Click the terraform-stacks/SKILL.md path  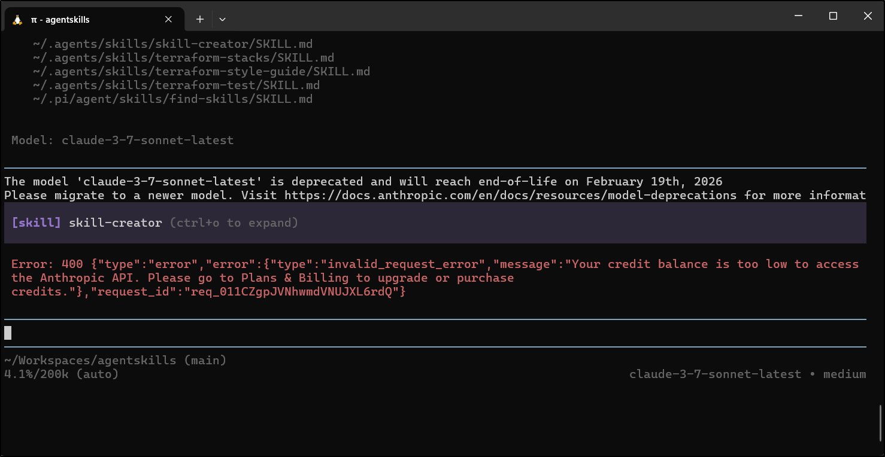point(183,58)
